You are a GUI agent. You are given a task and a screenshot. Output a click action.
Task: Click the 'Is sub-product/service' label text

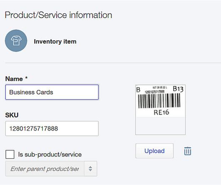(x=50, y=154)
